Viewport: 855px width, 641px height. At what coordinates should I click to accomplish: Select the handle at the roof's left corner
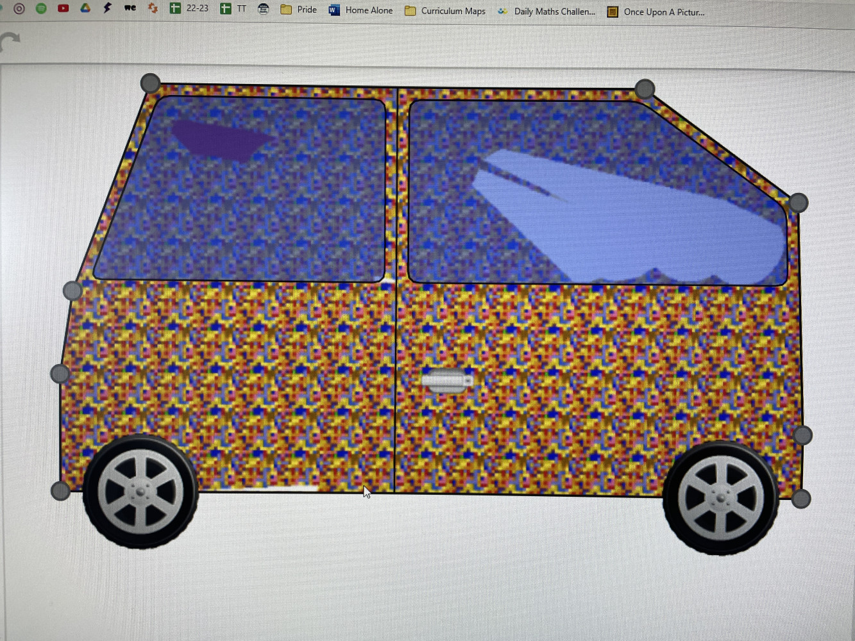(150, 83)
